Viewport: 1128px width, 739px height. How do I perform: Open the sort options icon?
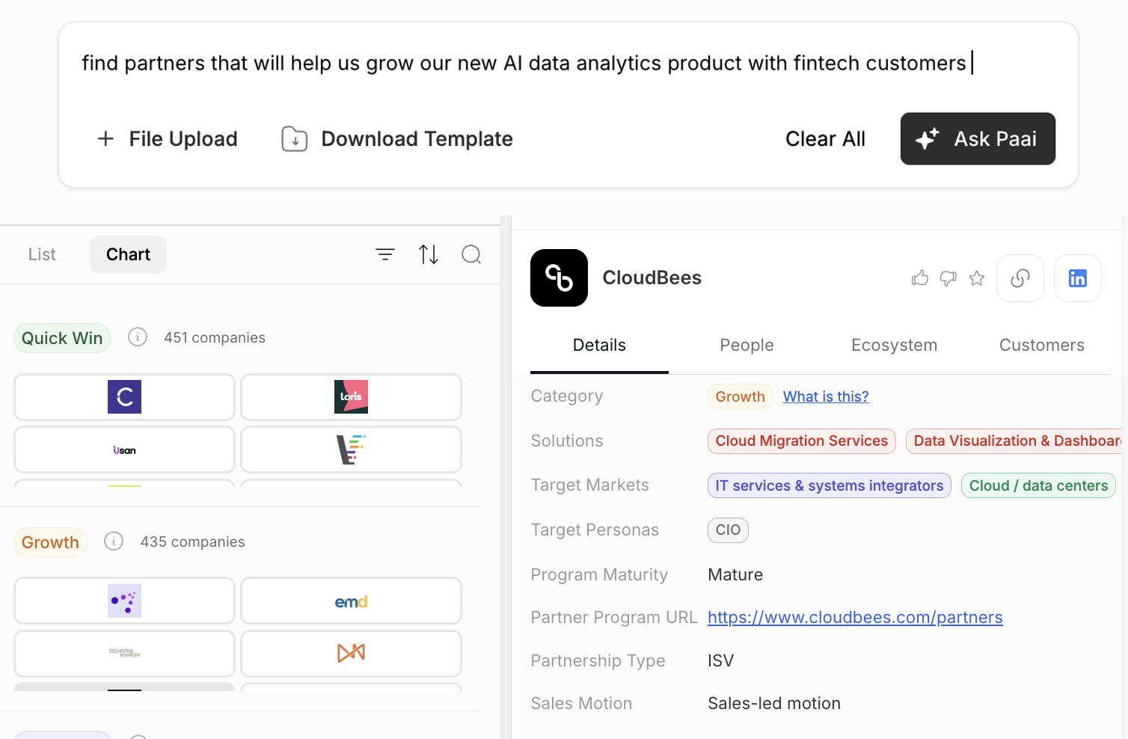[429, 254]
